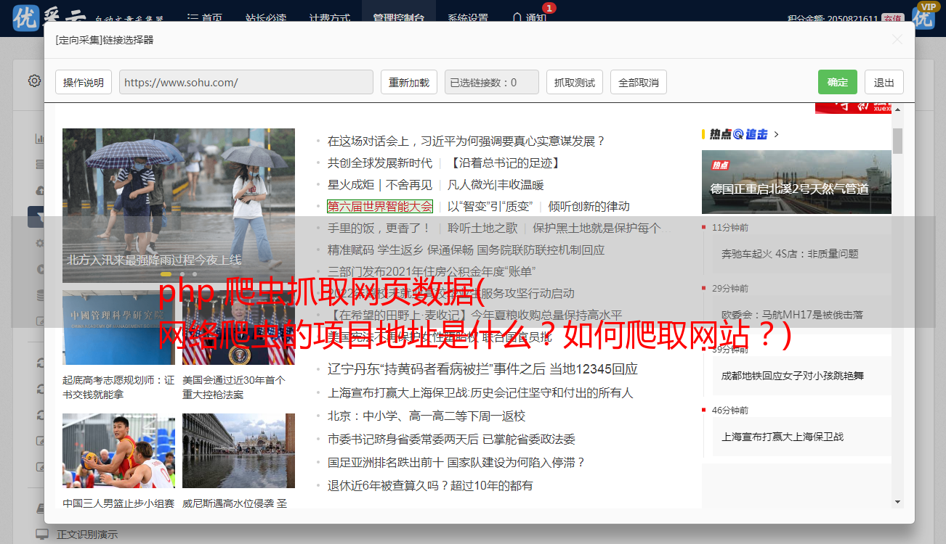Open the 系统设置 menu
The height and width of the screenshot is (544, 946).
point(468,18)
